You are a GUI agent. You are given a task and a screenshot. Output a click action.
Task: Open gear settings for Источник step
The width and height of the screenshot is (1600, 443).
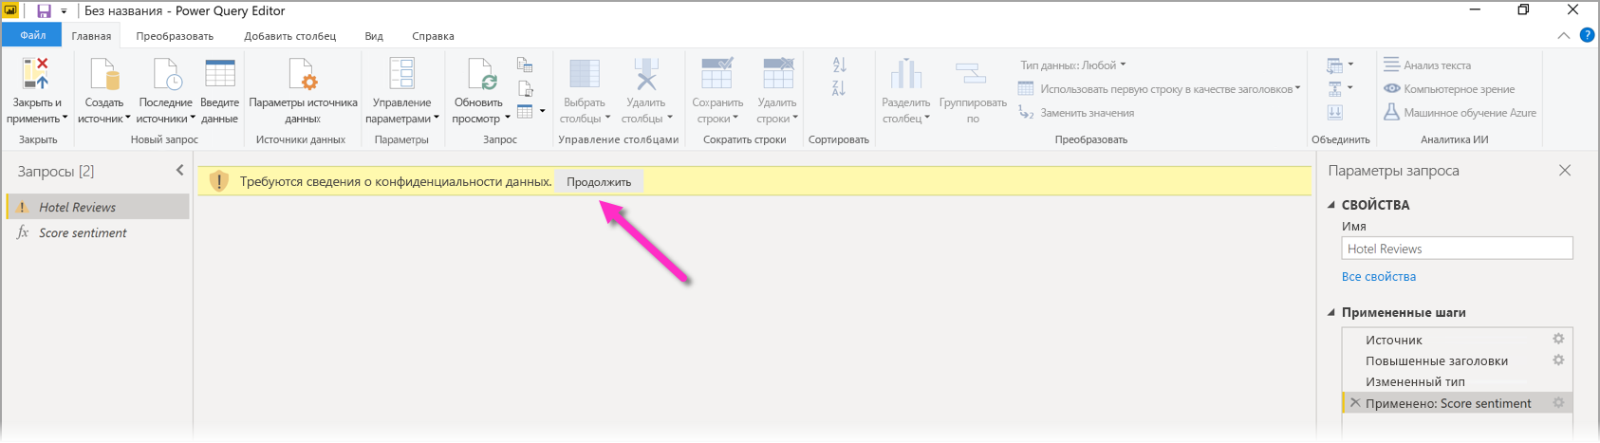tap(1558, 339)
